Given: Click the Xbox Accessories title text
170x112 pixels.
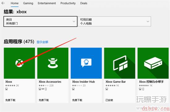Looking at the screenshot, I should click(x=50, y=82).
